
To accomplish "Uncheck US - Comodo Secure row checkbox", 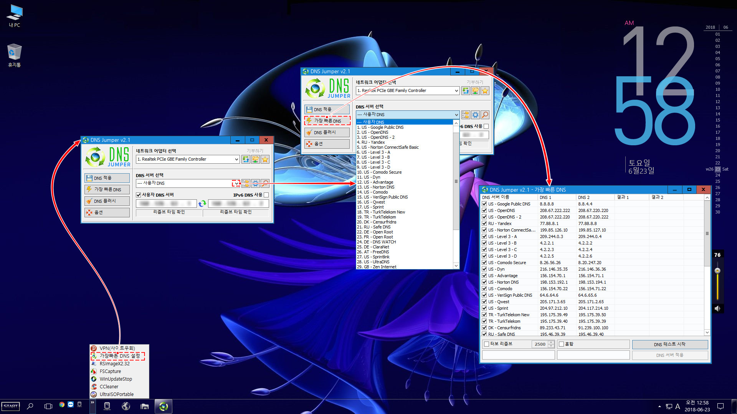I will point(484,263).
